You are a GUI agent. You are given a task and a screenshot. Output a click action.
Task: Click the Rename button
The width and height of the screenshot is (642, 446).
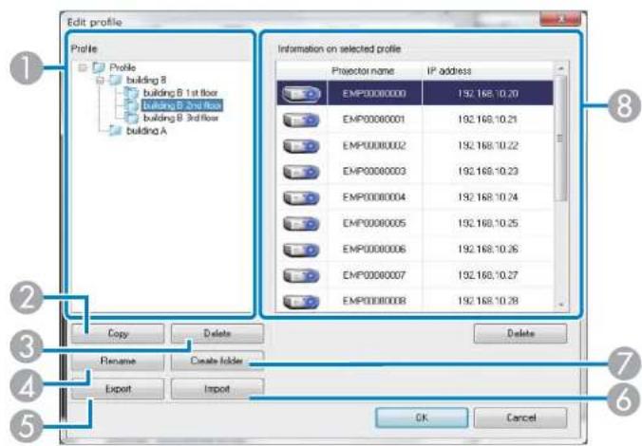pyautogui.click(x=118, y=361)
